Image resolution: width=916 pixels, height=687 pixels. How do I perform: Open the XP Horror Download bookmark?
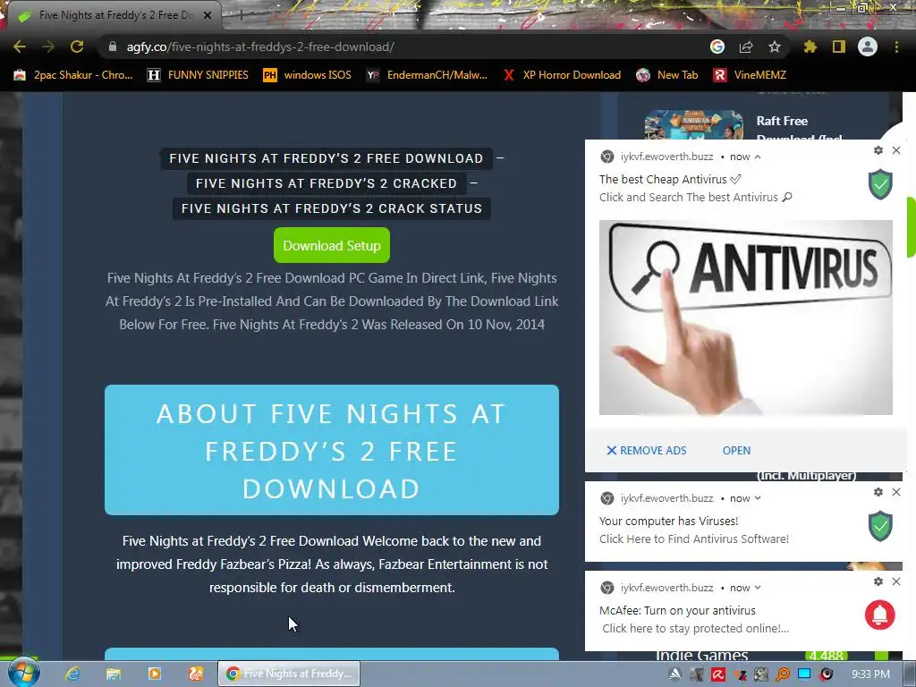click(x=563, y=75)
